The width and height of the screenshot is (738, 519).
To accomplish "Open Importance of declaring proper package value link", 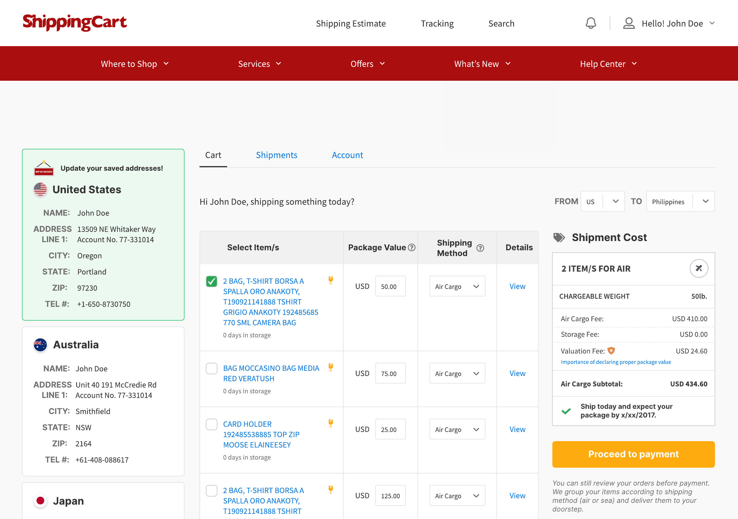I will click(x=615, y=362).
